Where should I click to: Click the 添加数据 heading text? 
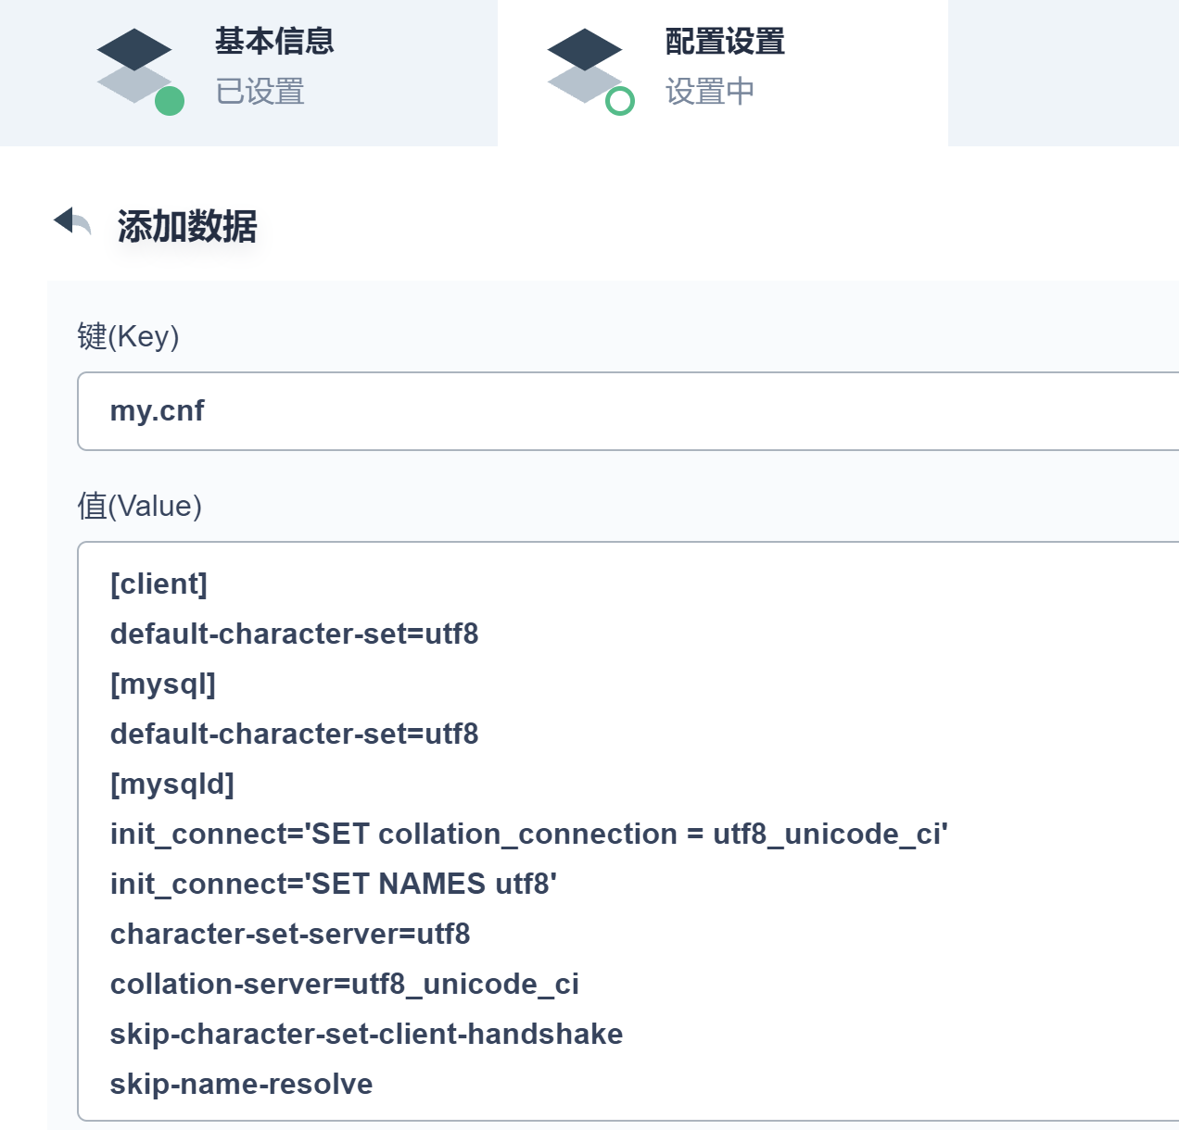(x=187, y=226)
